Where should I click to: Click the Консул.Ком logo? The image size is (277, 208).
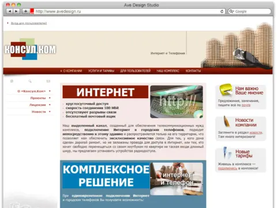30,49
